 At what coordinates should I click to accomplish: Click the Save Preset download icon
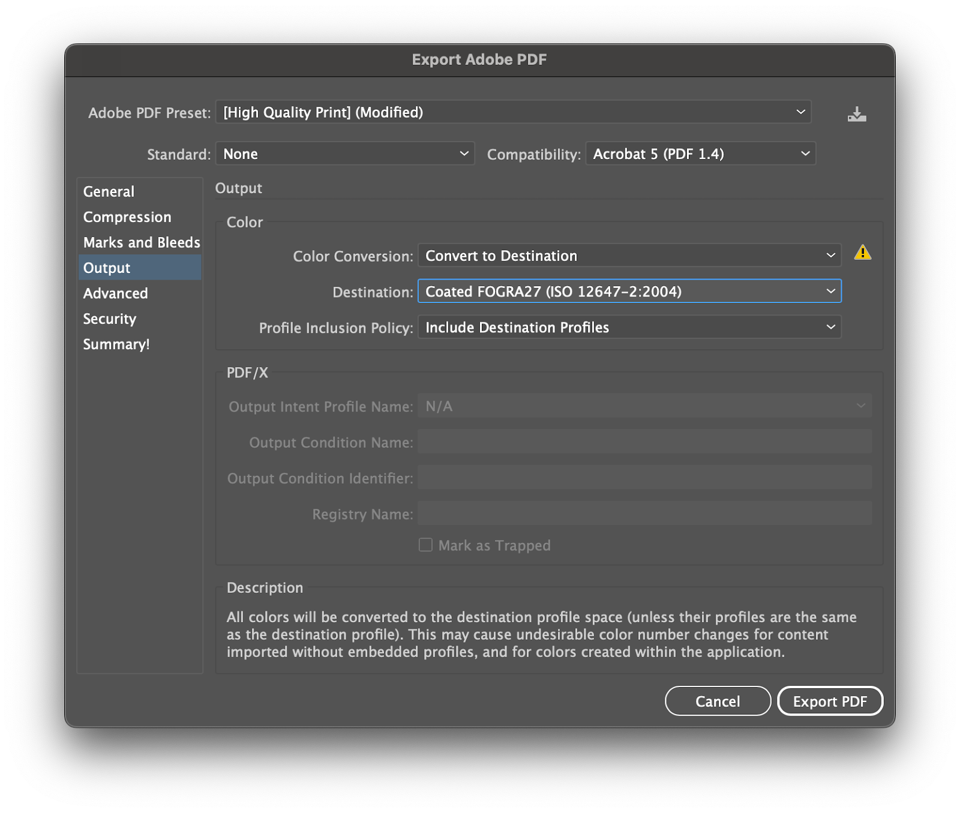(856, 114)
